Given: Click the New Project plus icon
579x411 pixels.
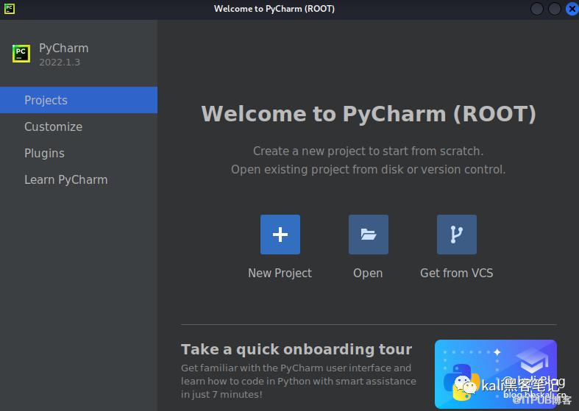Looking at the screenshot, I should pos(280,235).
